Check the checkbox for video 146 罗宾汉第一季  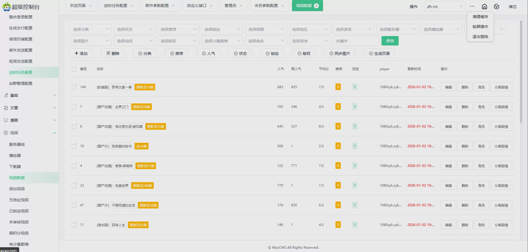pyautogui.click(x=74, y=87)
